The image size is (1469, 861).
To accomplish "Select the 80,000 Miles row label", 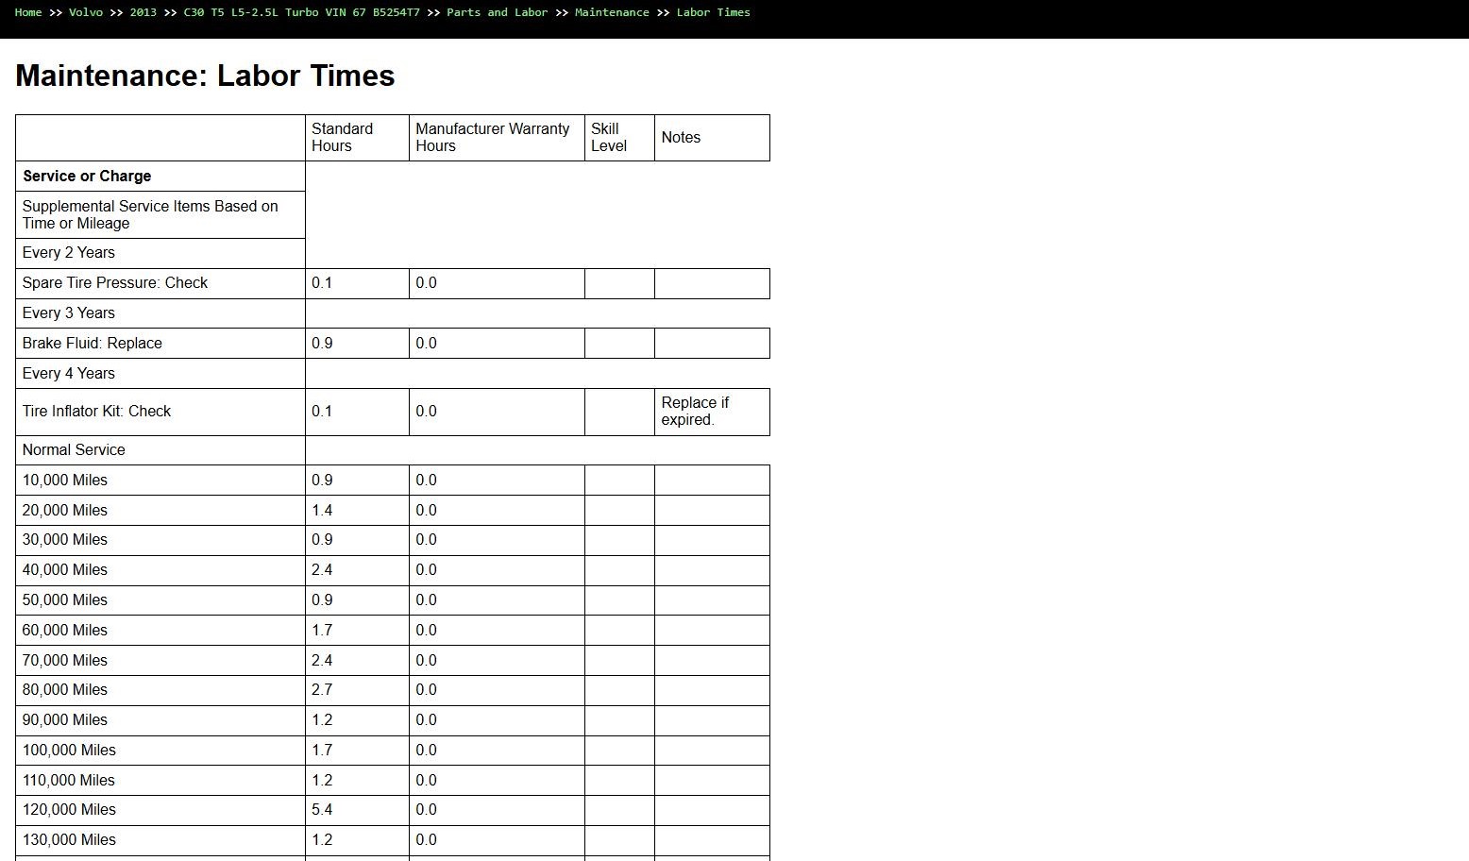I will (160, 690).
